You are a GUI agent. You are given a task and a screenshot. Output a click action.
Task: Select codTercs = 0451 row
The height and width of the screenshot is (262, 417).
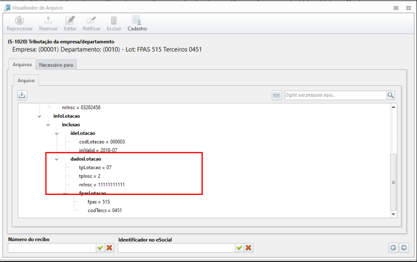click(105, 210)
